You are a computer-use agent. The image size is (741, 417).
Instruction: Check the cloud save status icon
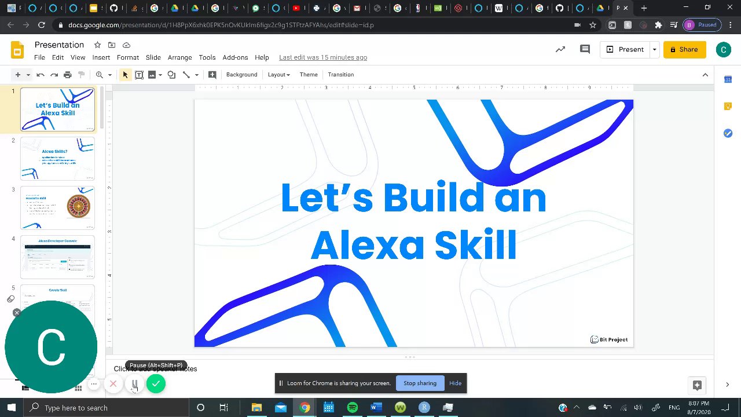pyautogui.click(x=126, y=45)
